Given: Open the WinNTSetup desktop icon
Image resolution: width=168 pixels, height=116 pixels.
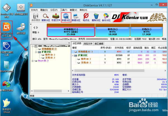Looking at the screenshot, I should pos(7,67).
